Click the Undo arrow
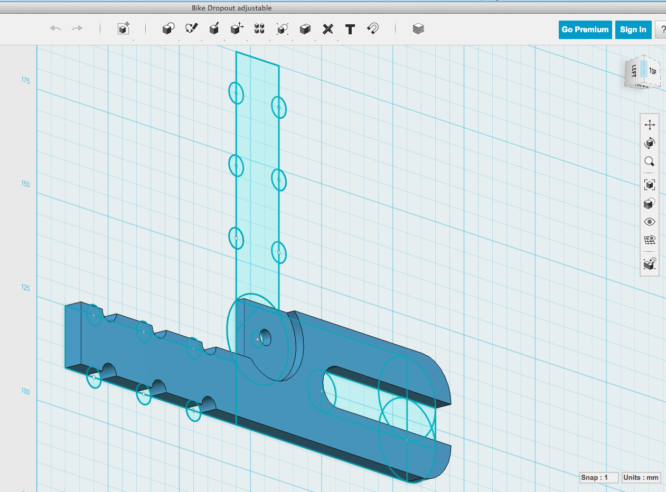The image size is (666, 492). (55, 29)
